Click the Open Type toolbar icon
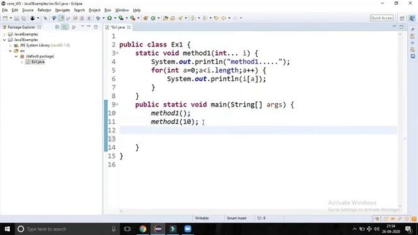This screenshot has width=418, height=235. pos(165,18)
